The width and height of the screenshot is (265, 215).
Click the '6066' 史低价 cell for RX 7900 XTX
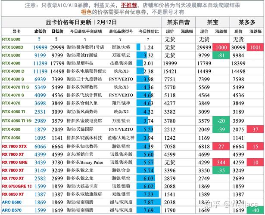tap(40, 147)
